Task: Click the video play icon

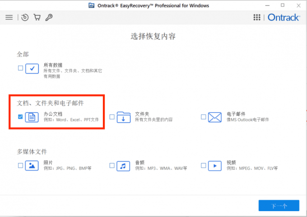Action: tap(214, 166)
